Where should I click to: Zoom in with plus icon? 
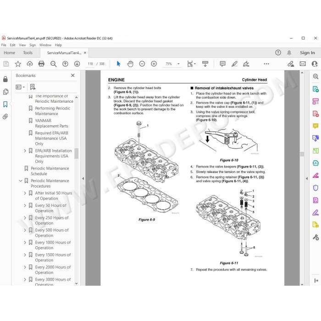point(154,64)
